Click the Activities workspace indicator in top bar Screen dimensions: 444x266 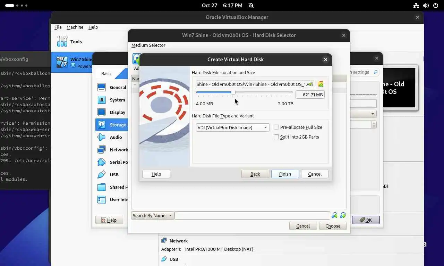16,6
